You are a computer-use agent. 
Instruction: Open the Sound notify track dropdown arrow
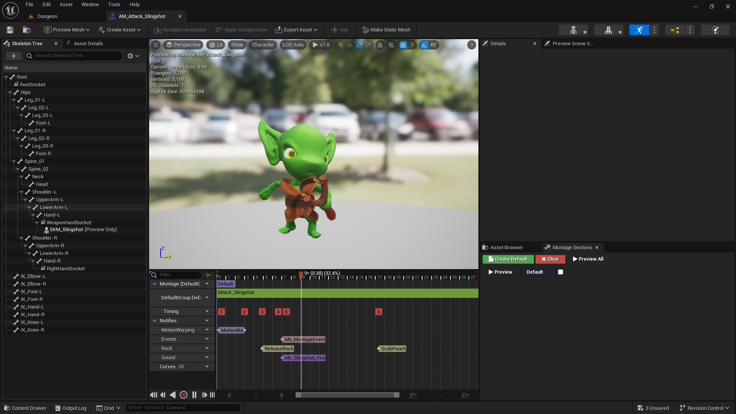click(207, 358)
